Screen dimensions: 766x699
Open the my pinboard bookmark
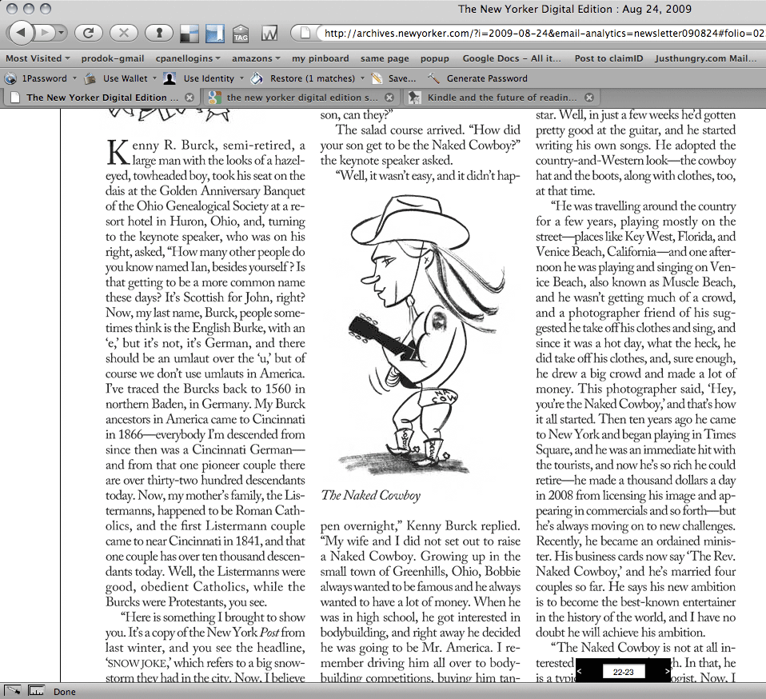[x=321, y=58]
